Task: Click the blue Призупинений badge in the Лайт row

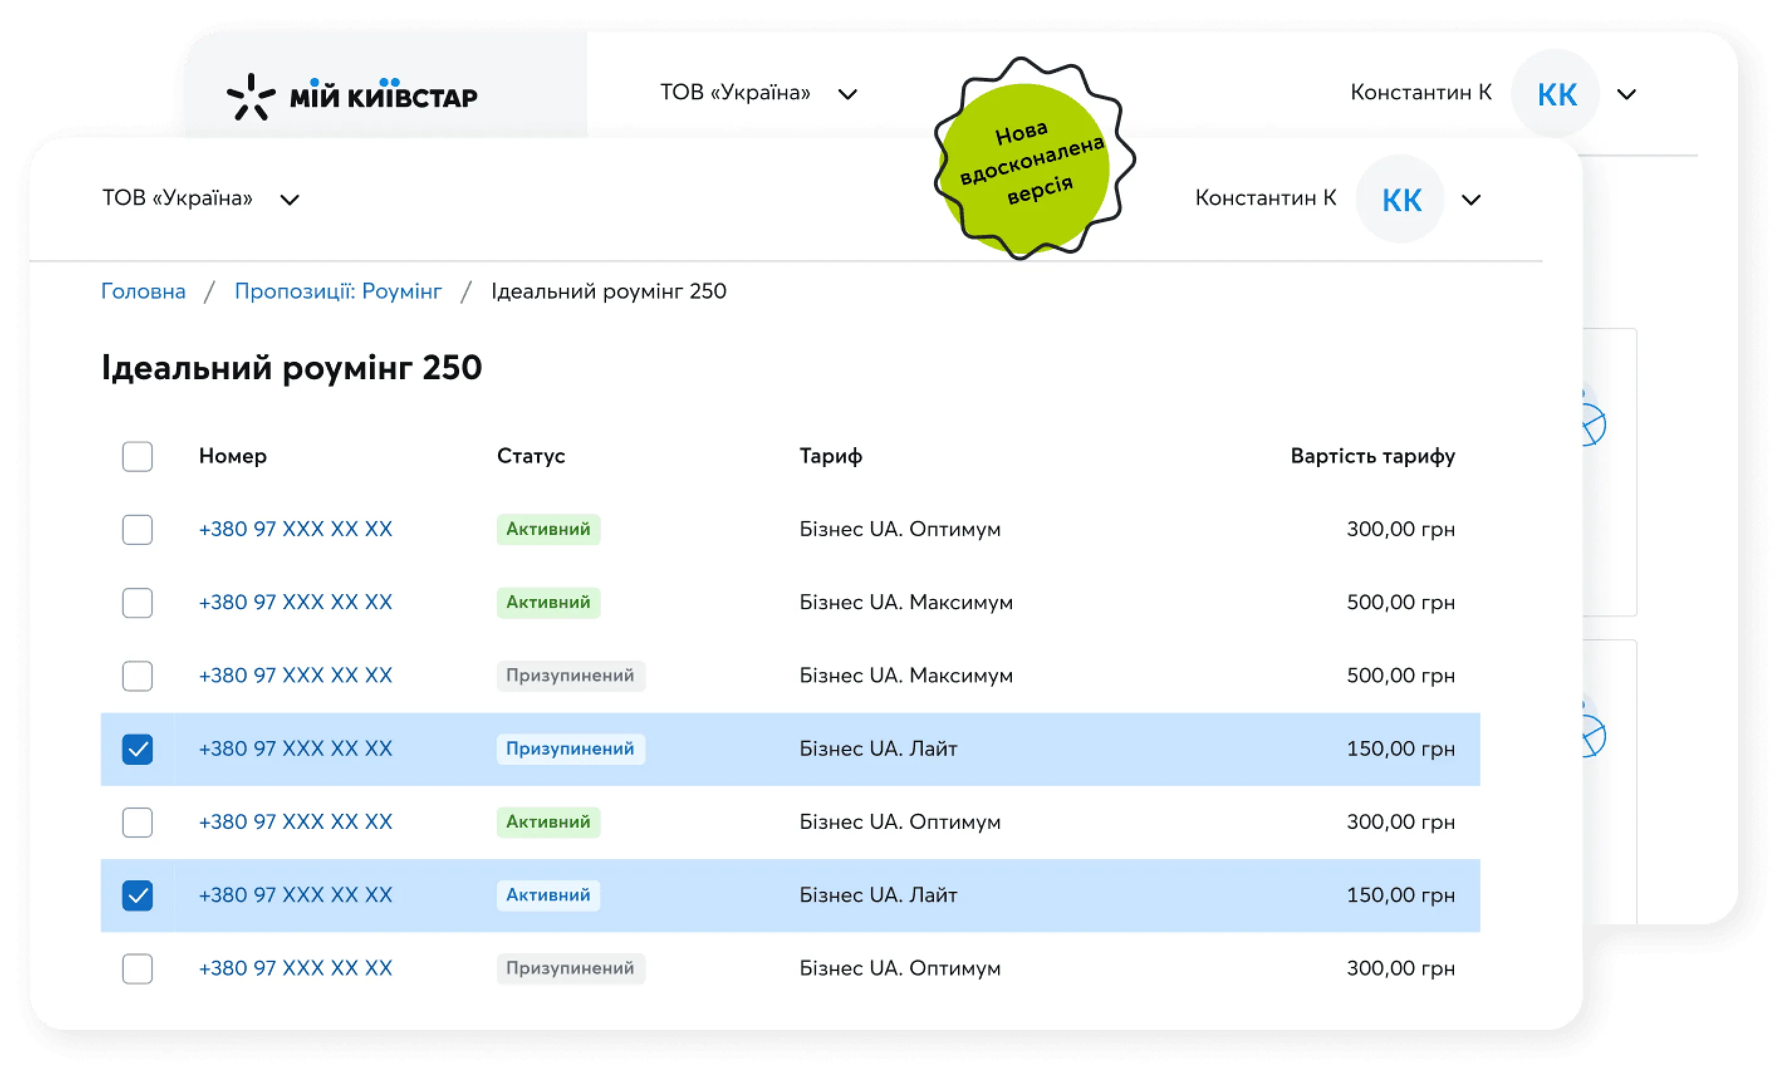Action: click(570, 748)
